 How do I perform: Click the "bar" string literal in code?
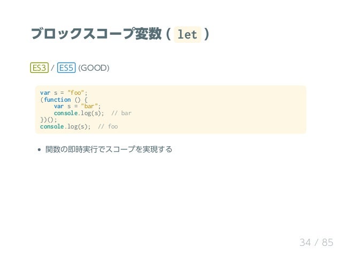[89, 107]
